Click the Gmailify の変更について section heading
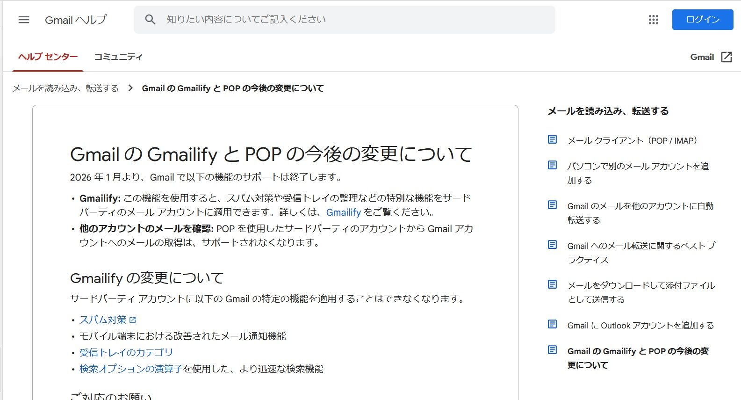The width and height of the screenshot is (741, 400). (147, 278)
